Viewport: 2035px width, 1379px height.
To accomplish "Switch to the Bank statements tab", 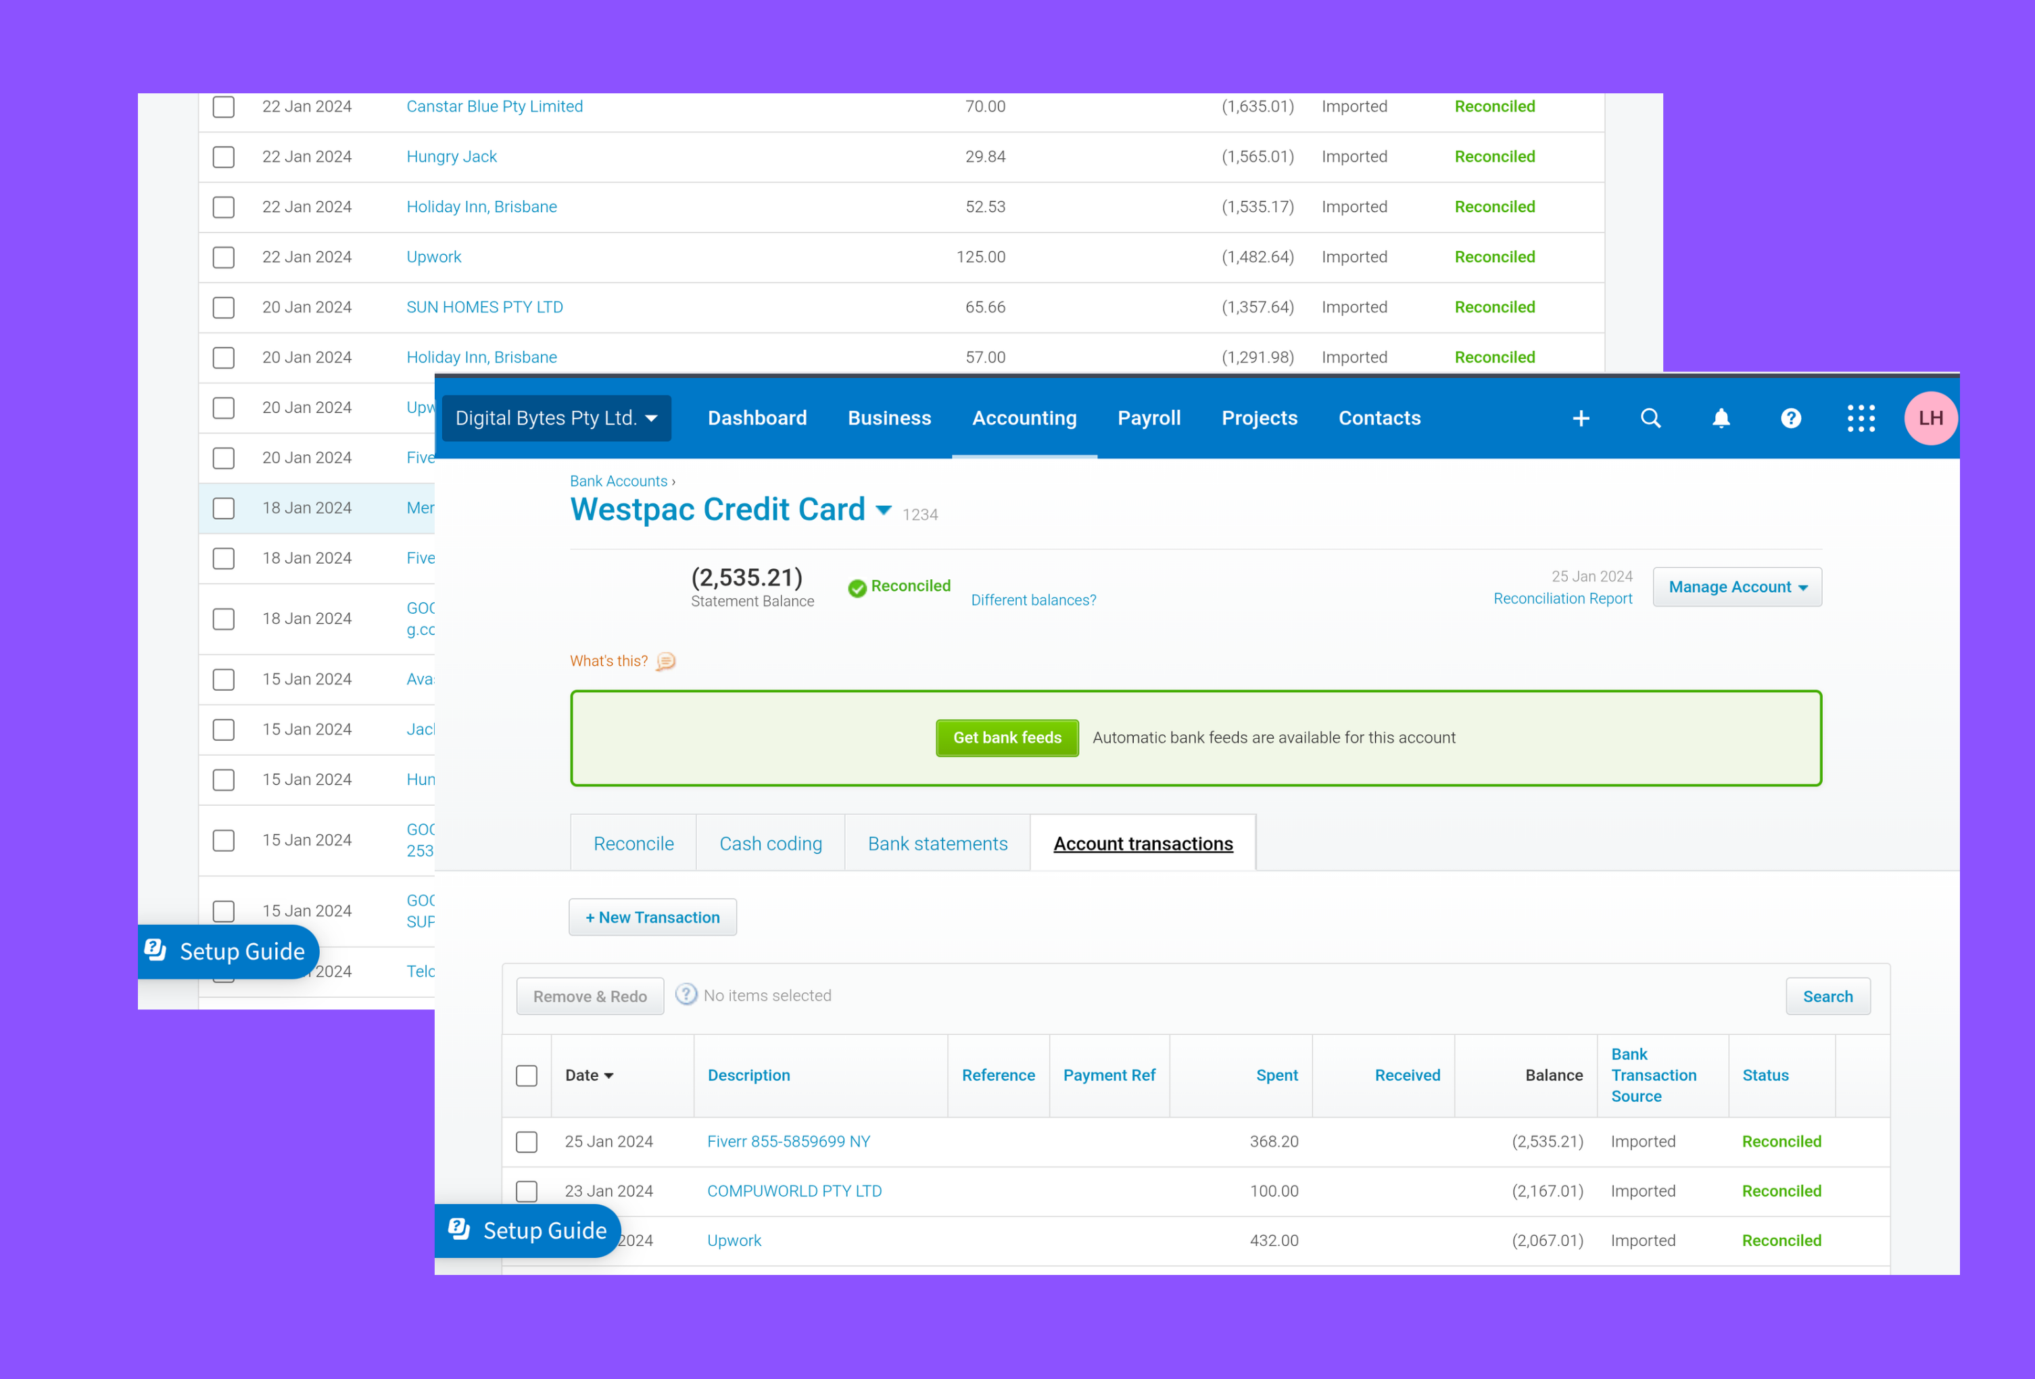I will pos(937,843).
